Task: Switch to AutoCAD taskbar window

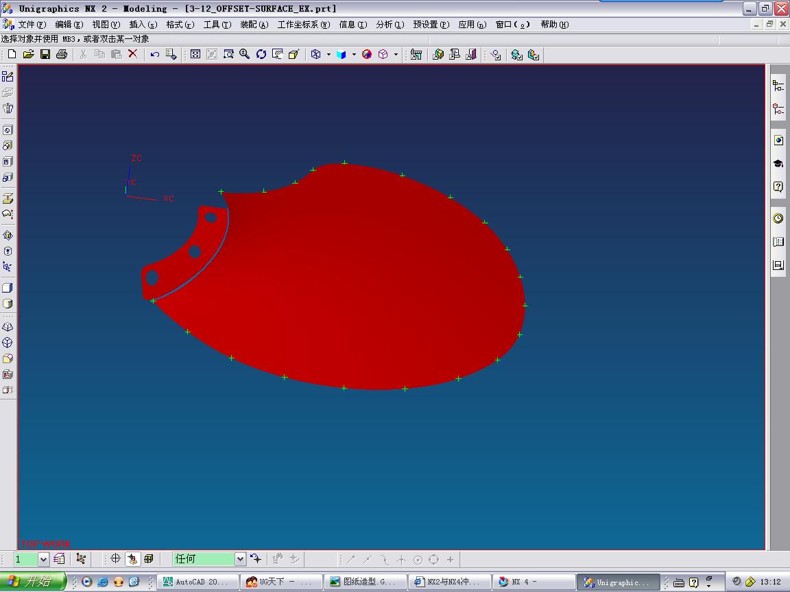Action: pyautogui.click(x=197, y=582)
